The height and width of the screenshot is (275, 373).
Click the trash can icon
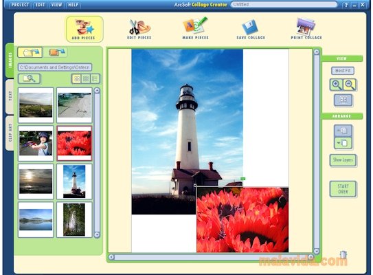[343, 255]
